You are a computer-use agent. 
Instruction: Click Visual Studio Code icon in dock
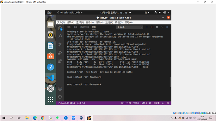pyautogui.click(x=51, y=78)
